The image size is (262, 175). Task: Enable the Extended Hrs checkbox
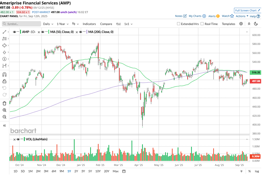click(179, 24)
